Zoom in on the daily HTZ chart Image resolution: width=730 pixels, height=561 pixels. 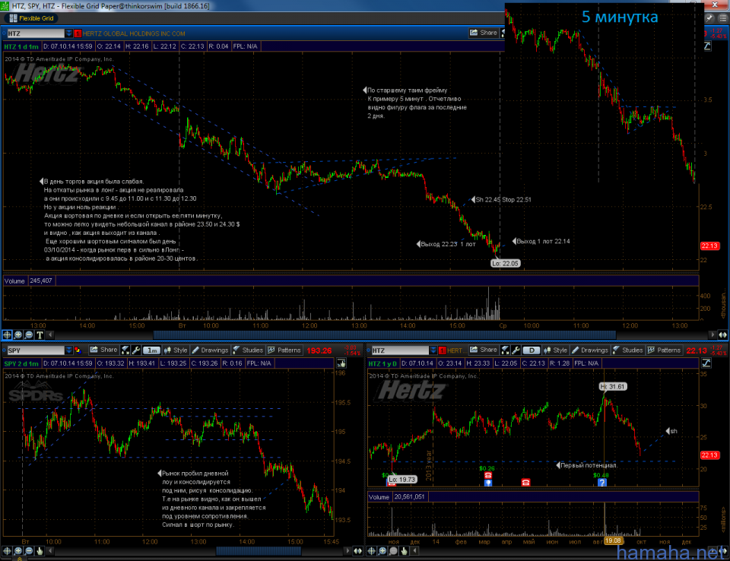[x=382, y=551]
